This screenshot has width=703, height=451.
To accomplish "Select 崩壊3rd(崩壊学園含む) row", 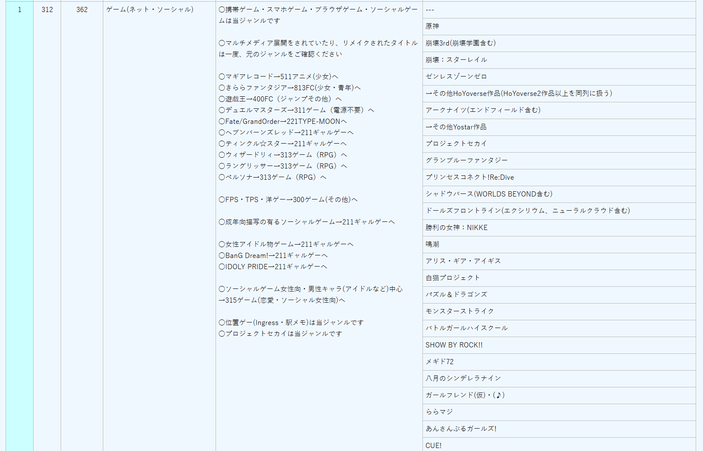I will tap(559, 43).
